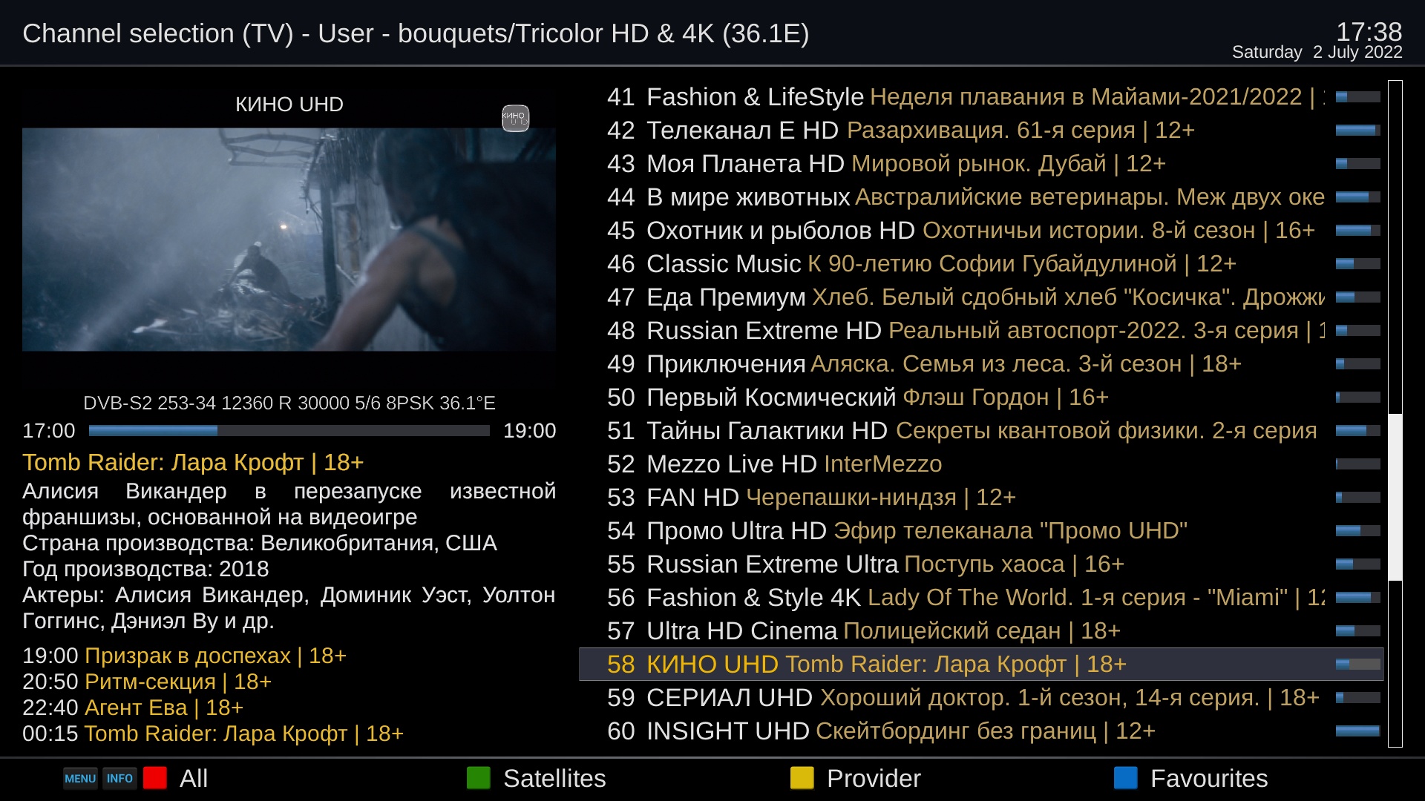Select channel 53 FAN HD
This screenshot has width=1425, height=801.
point(981,497)
